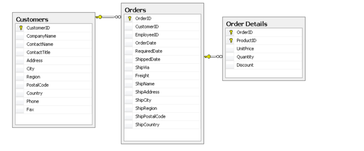364x151 pixels.
Task: Select CustomerID column in Orders table
Action: [x=162, y=27]
